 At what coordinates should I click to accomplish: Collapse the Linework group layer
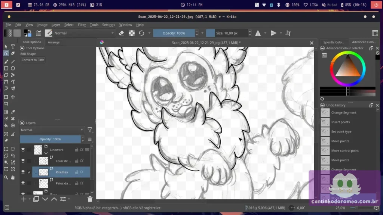click(46, 153)
